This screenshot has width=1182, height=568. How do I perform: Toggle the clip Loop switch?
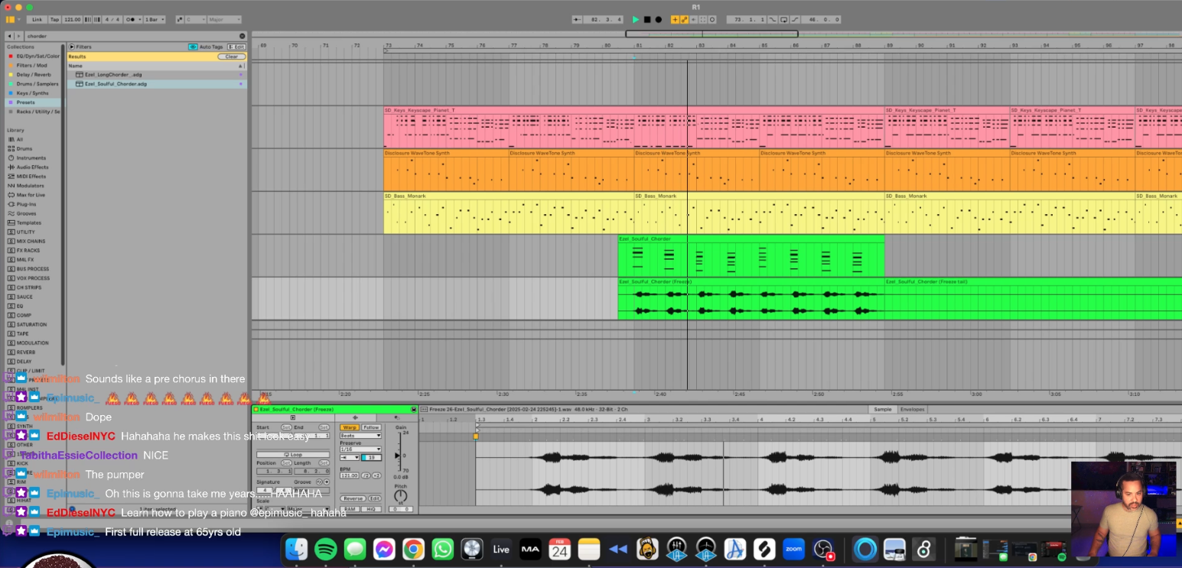coord(295,455)
